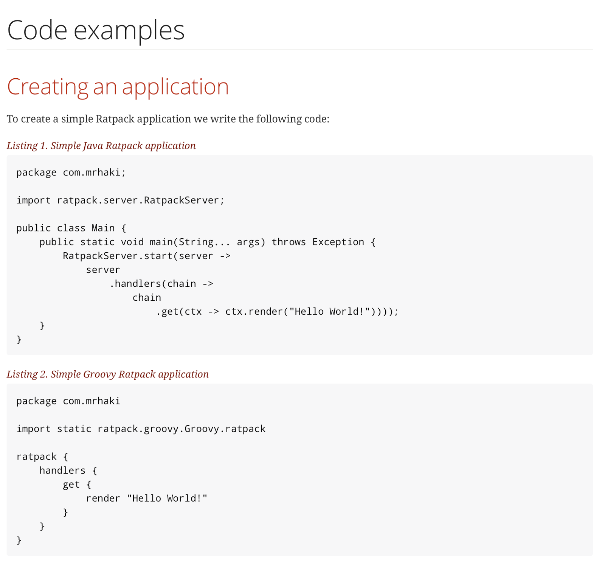The height and width of the screenshot is (575, 605).
Task: Click the "package com.mrhaki" line in Listing 2
Action: coord(68,401)
